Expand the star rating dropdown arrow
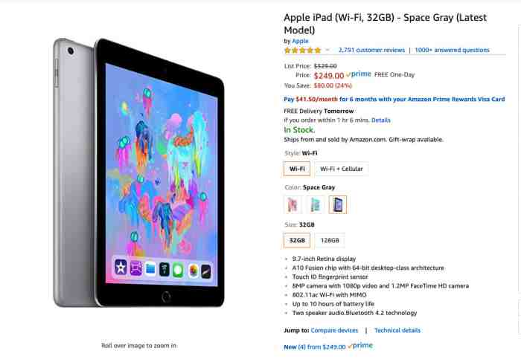The width and height of the screenshot is (521, 359). [x=327, y=50]
